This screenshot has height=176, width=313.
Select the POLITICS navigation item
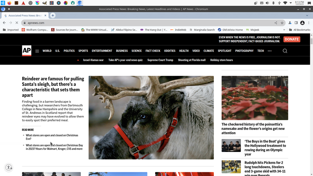point(69,51)
